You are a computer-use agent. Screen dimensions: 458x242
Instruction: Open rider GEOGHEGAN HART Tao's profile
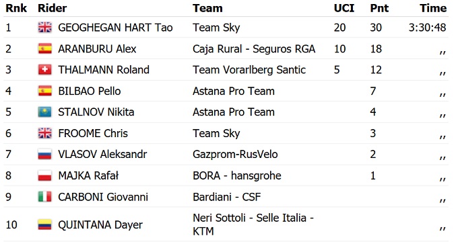(x=115, y=28)
